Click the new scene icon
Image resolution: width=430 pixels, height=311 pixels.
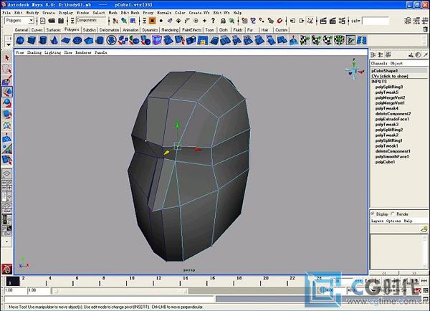pos(43,21)
